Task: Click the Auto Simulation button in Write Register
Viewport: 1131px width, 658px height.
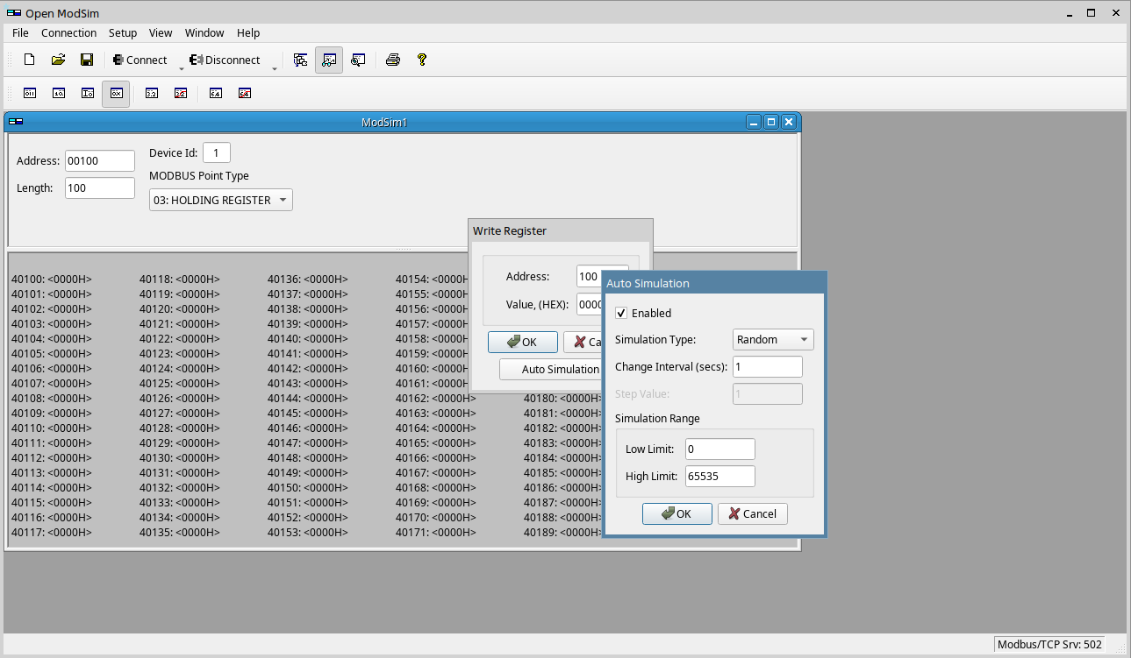Action: pos(551,369)
